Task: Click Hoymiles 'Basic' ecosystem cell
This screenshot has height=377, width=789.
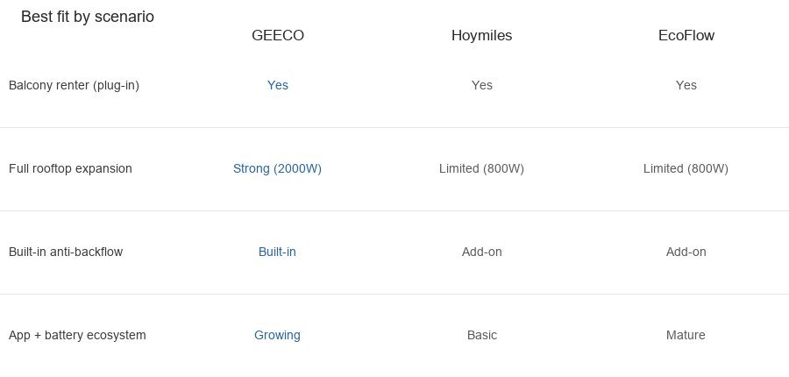Action: (481, 335)
